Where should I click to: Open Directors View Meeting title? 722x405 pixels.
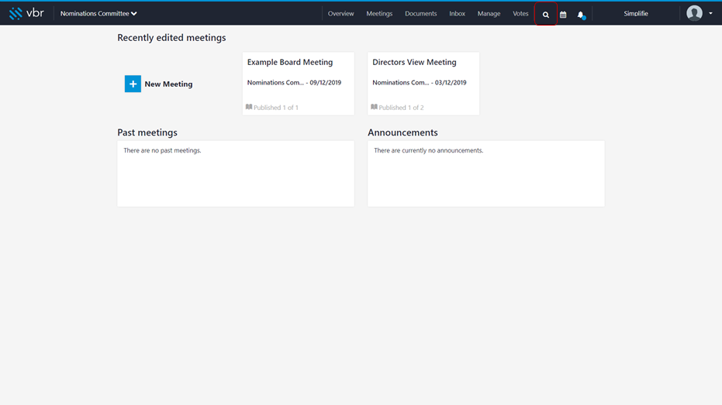point(414,62)
